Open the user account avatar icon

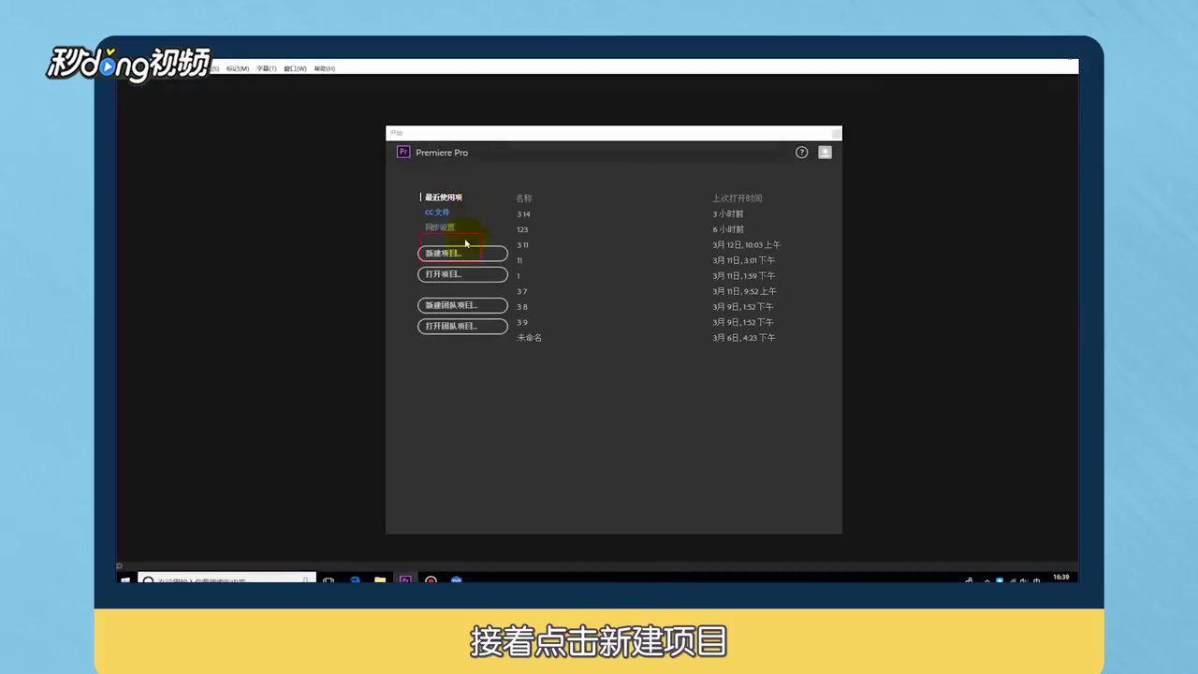[825, 153]
